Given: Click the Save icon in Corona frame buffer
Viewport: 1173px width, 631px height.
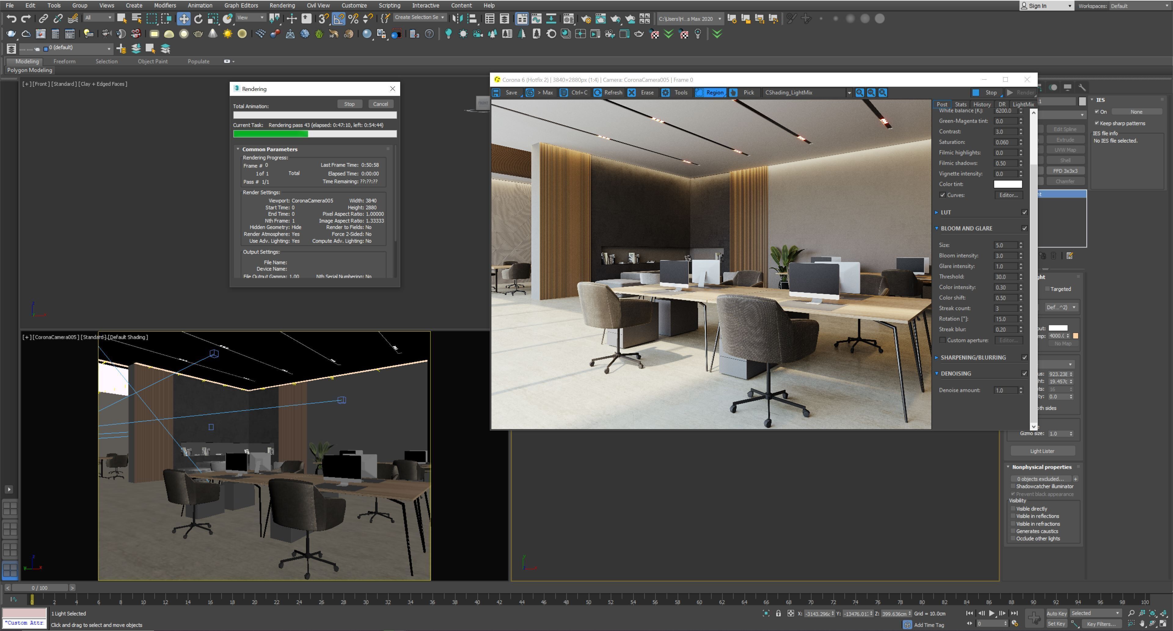Looking at the screenshot, I should (496, 92).
